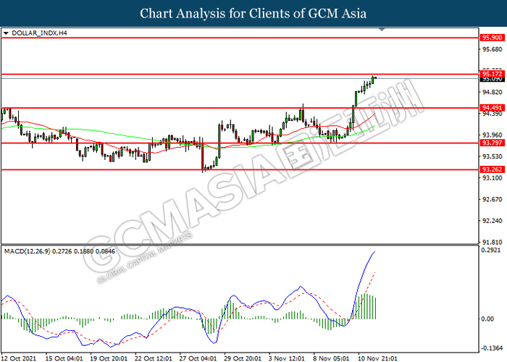
Task: Click the 91.810 price axis value
Action: tap(492, 242)
